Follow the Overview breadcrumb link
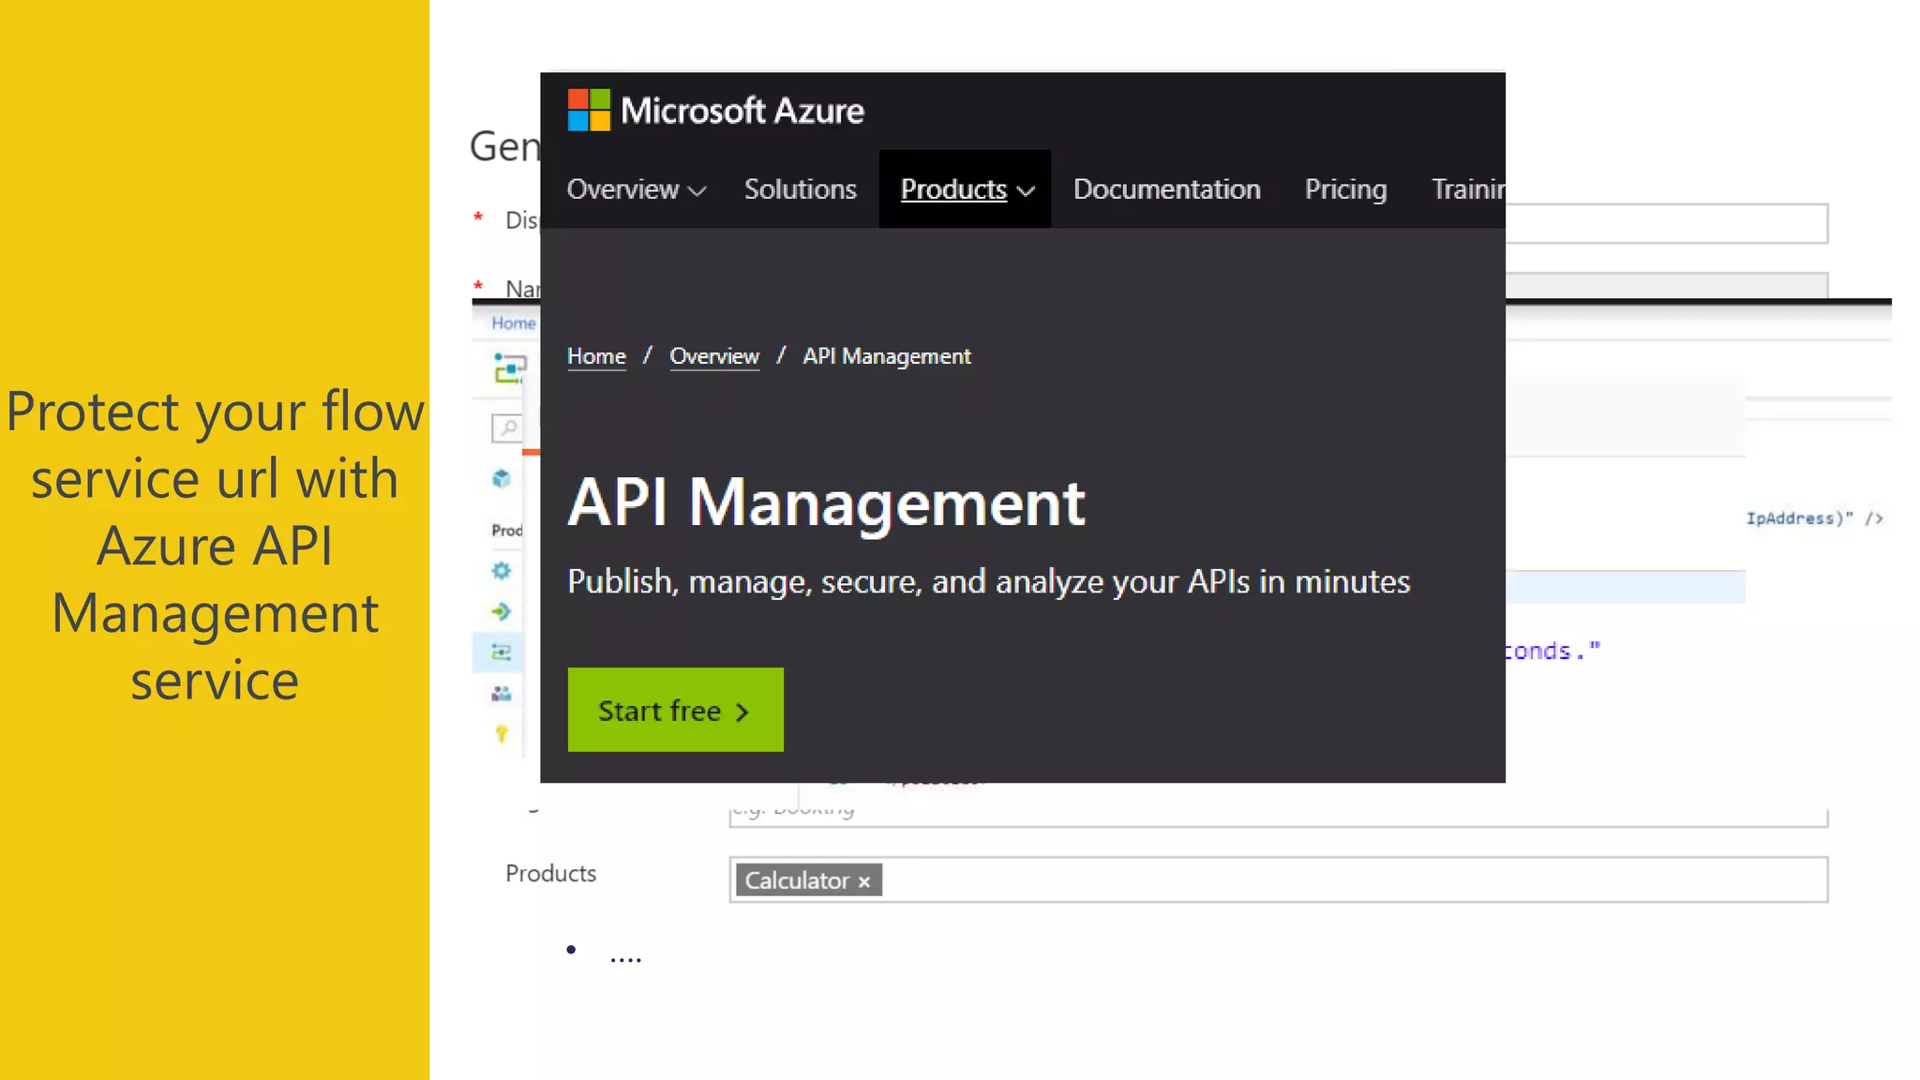This screenshot has width=1920, height=1080. 714,356
